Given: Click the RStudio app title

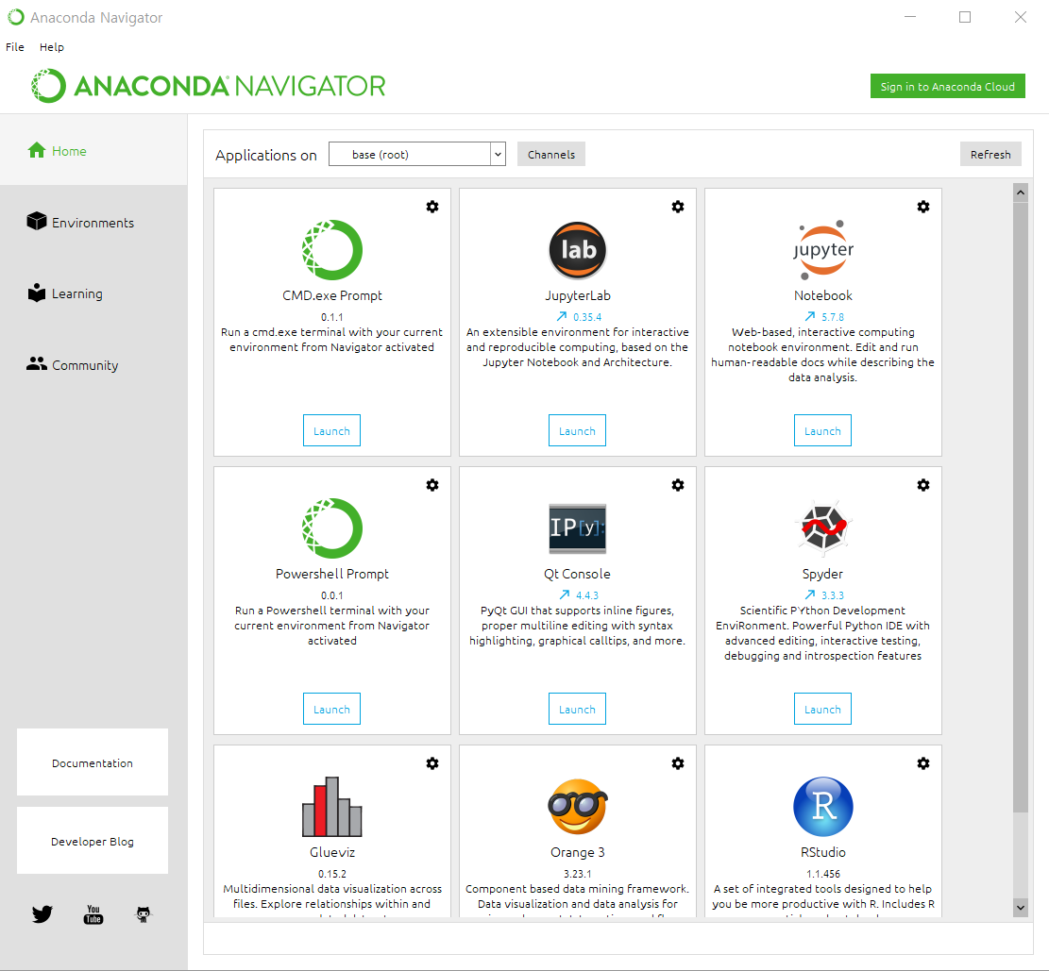Looking at the screenshot, I should (x=823, y=852).
